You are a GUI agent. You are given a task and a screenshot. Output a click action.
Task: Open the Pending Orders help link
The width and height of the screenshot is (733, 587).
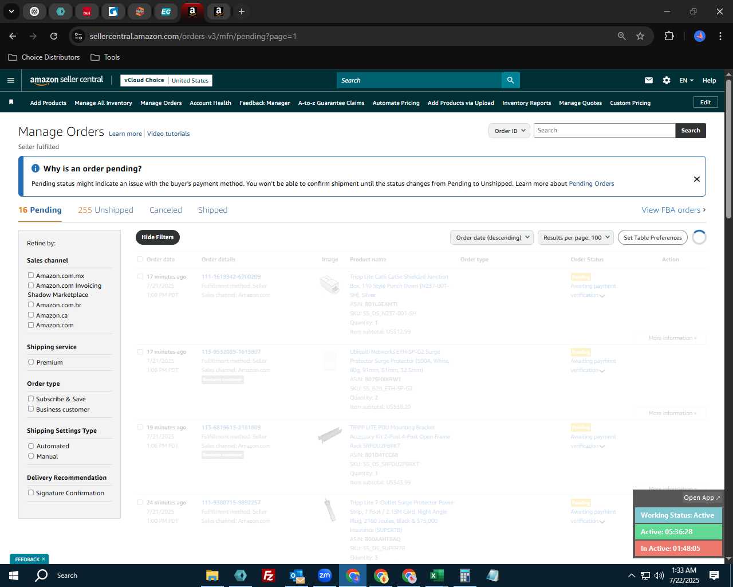click(591, 183)
